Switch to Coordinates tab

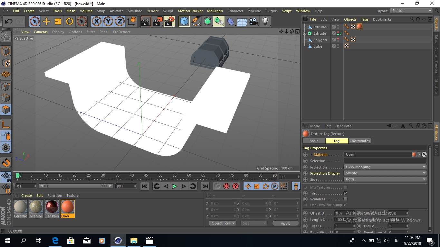[x=359, y=141]
